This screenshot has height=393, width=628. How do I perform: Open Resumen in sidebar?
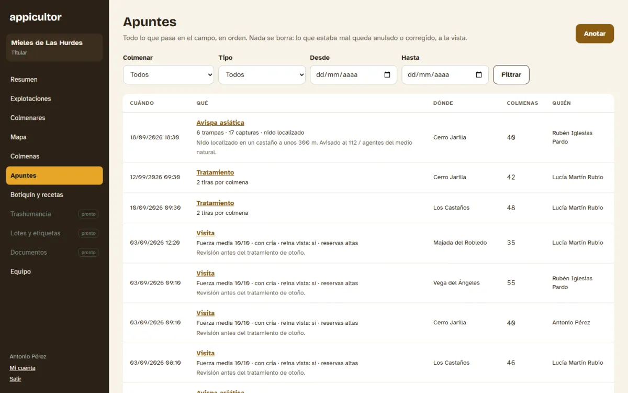tap(54, 80)
